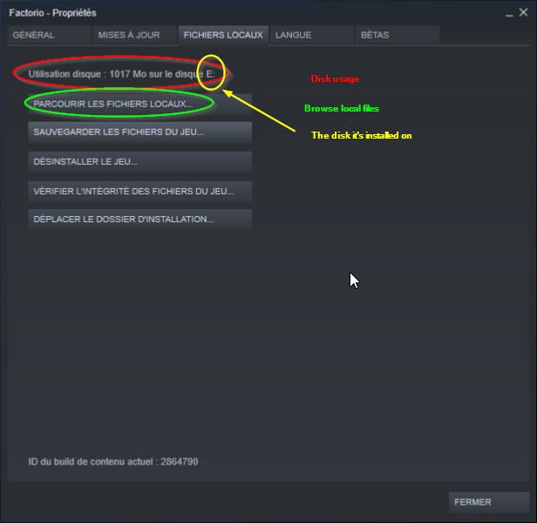Click SAUVEGARDER LES FICHIERS DU JEU button
This screenshot has height=523, width=537.
[140, 132]
